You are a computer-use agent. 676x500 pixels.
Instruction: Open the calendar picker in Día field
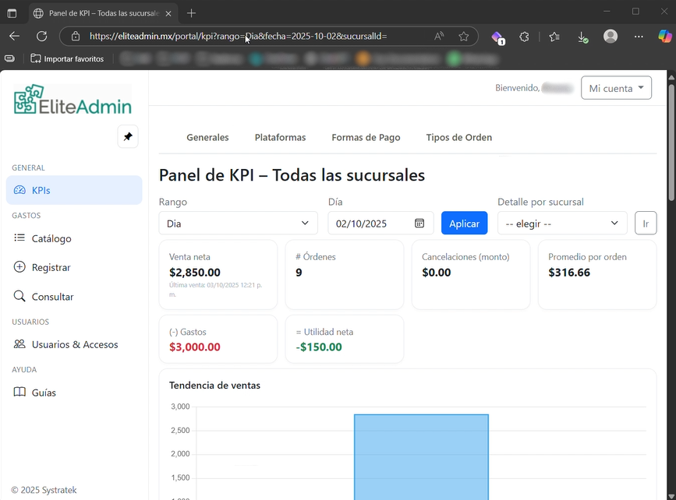[419, 224]
